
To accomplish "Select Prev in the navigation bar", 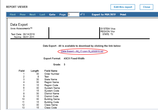I will click(x=23, y=15).
